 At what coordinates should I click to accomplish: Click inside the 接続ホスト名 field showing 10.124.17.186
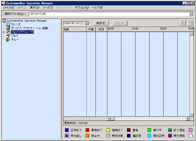point(109,14)
